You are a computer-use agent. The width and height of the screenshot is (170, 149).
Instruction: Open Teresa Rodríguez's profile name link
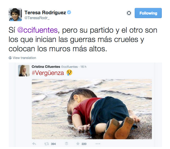point(45,13)
